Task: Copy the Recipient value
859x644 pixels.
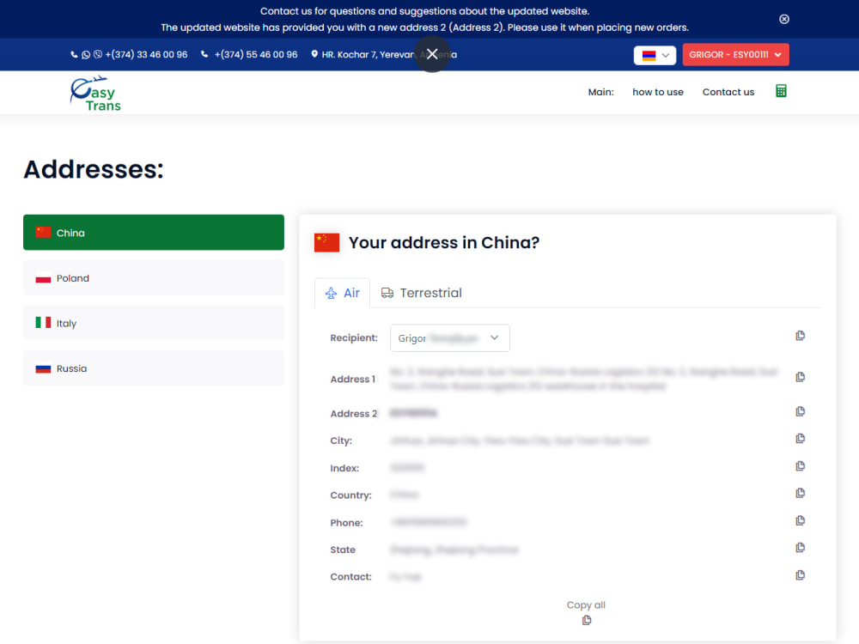Action: tap(800, 336)
